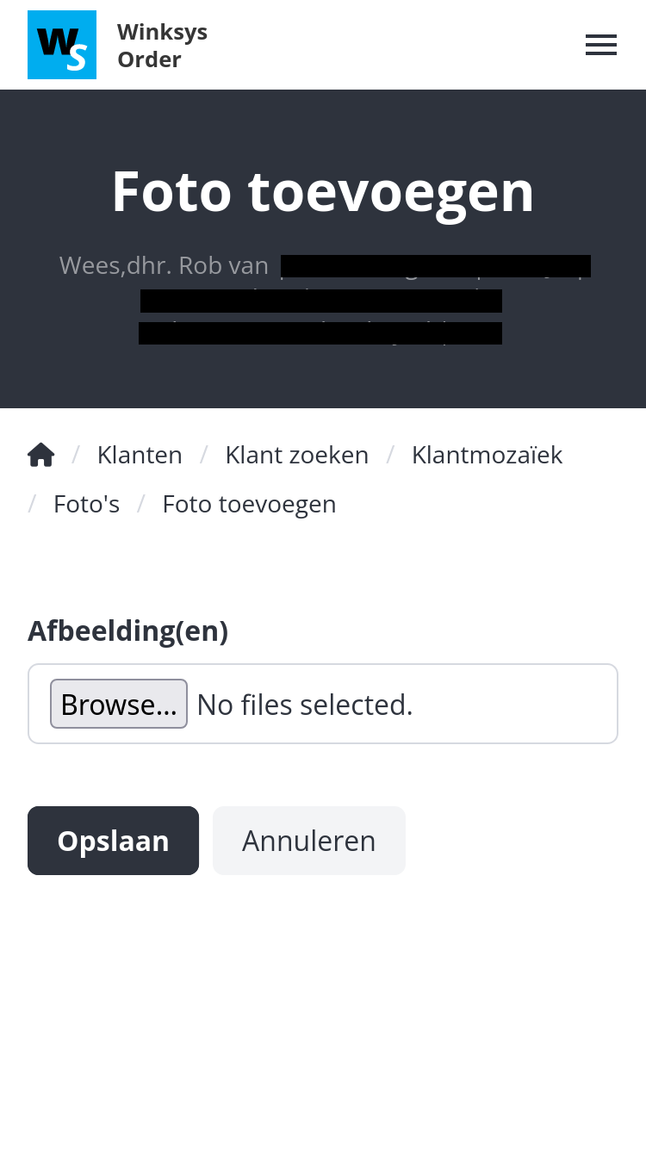Cancel using the Annuleren button
Viewport: 646px width, 1149px height.
308,841
